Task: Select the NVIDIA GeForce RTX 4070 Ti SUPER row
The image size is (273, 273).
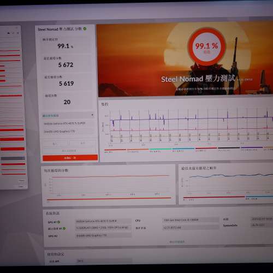Action: (69, 123)
